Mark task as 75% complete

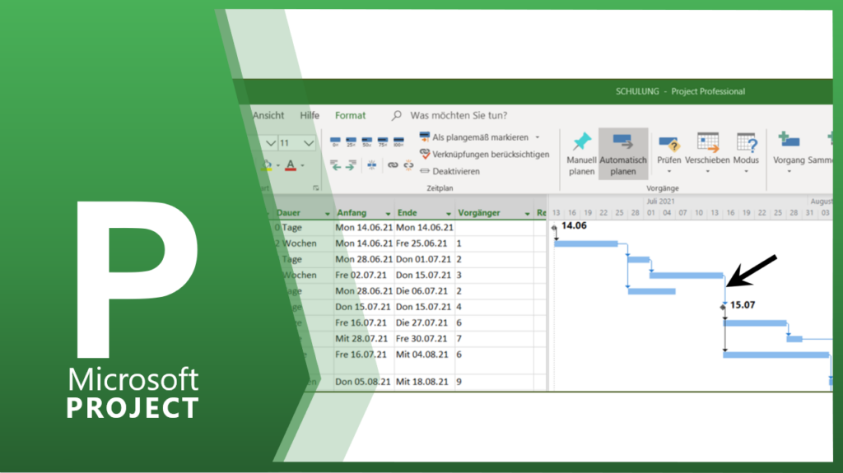[383, 141]
